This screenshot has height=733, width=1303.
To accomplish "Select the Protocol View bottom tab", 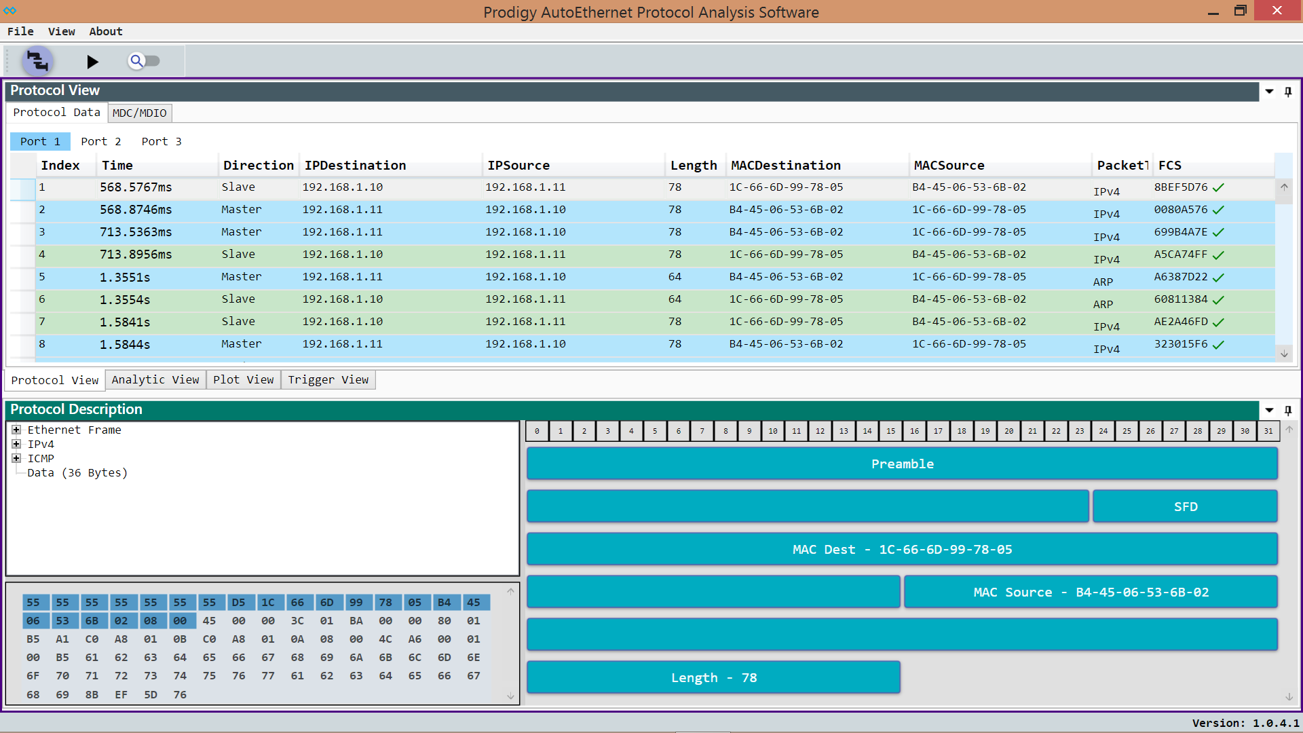I will click(x=54, y=380).
